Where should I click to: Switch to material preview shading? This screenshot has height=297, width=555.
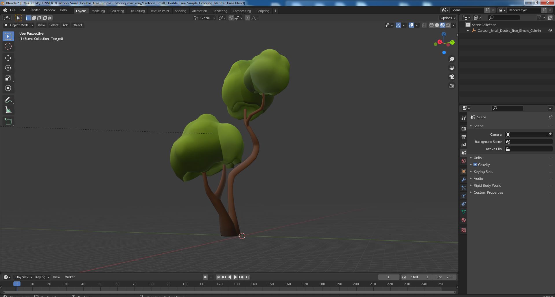442,25
